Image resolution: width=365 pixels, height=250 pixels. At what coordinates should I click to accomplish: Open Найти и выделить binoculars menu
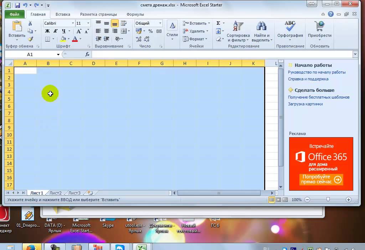tap(262, 31)
